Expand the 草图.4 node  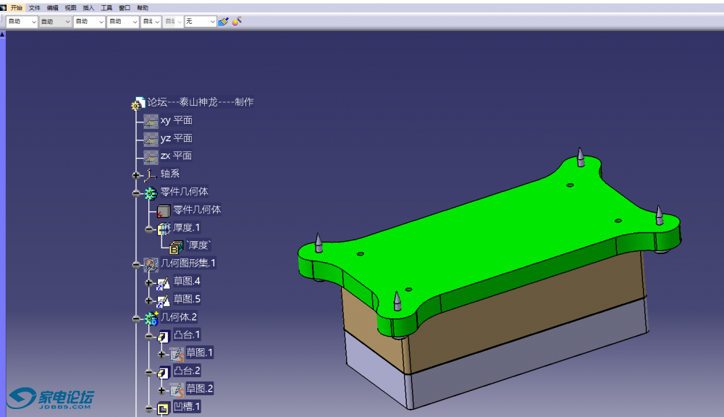149,282
